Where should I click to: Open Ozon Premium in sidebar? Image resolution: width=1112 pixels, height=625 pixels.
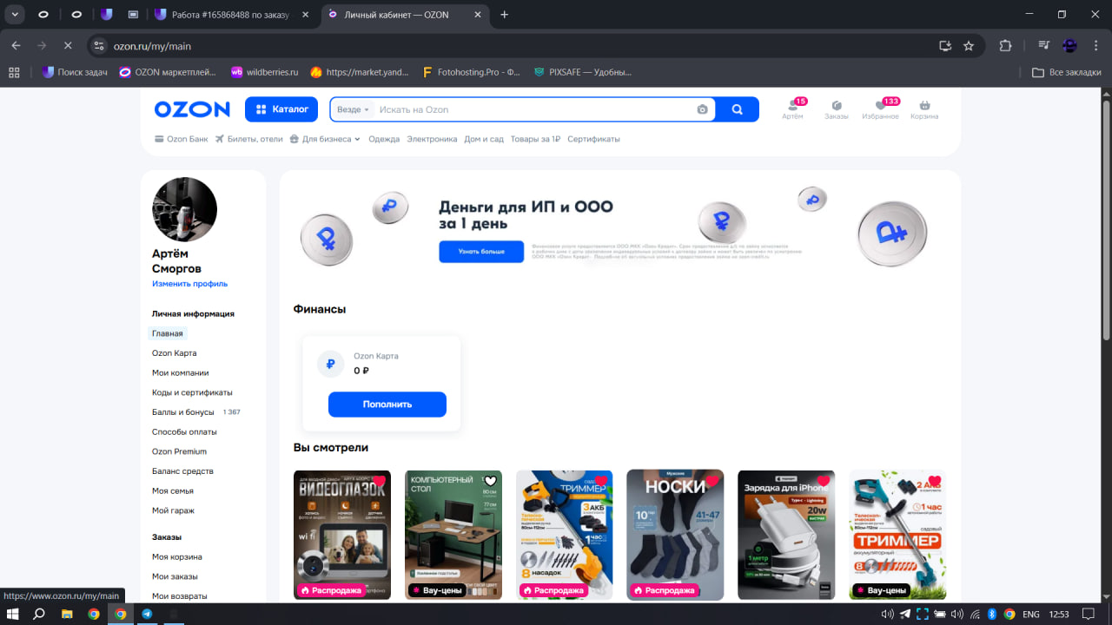pos(179,451)
